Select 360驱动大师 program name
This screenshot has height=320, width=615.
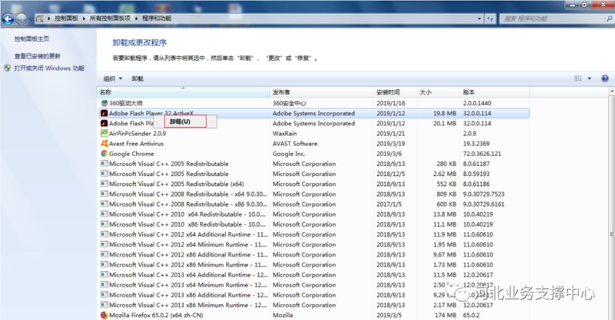point(125,103)
